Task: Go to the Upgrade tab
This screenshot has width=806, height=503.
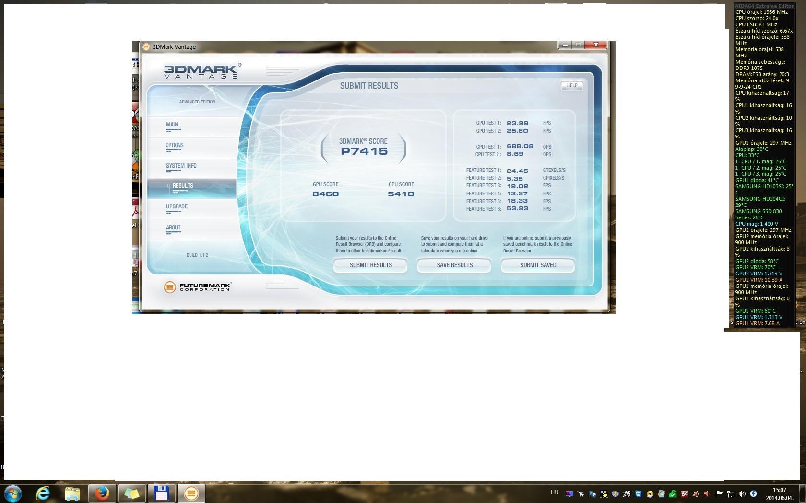Action: pos(192,209)
